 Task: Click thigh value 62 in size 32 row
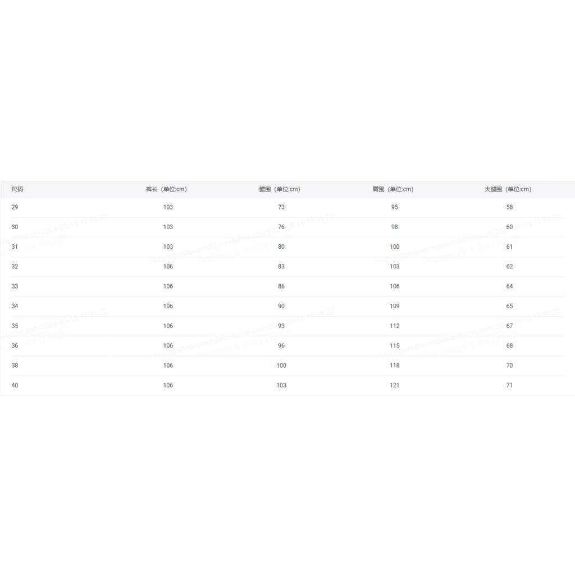[509, 267]
